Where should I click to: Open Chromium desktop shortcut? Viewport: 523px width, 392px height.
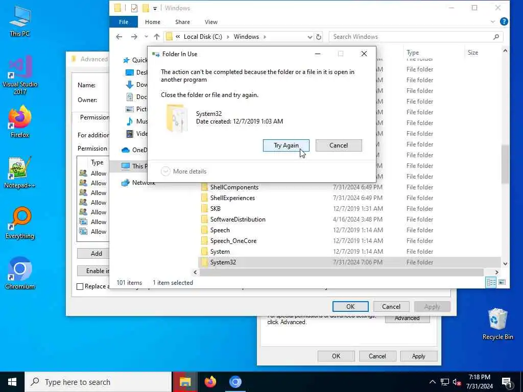[20, 274]
